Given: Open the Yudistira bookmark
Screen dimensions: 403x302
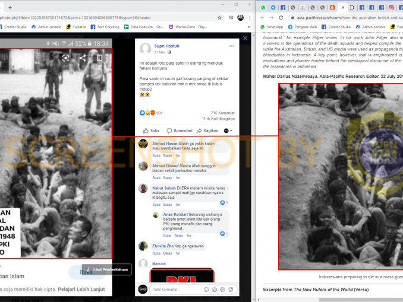Looking at the screenshot, I should click(76, 27).
